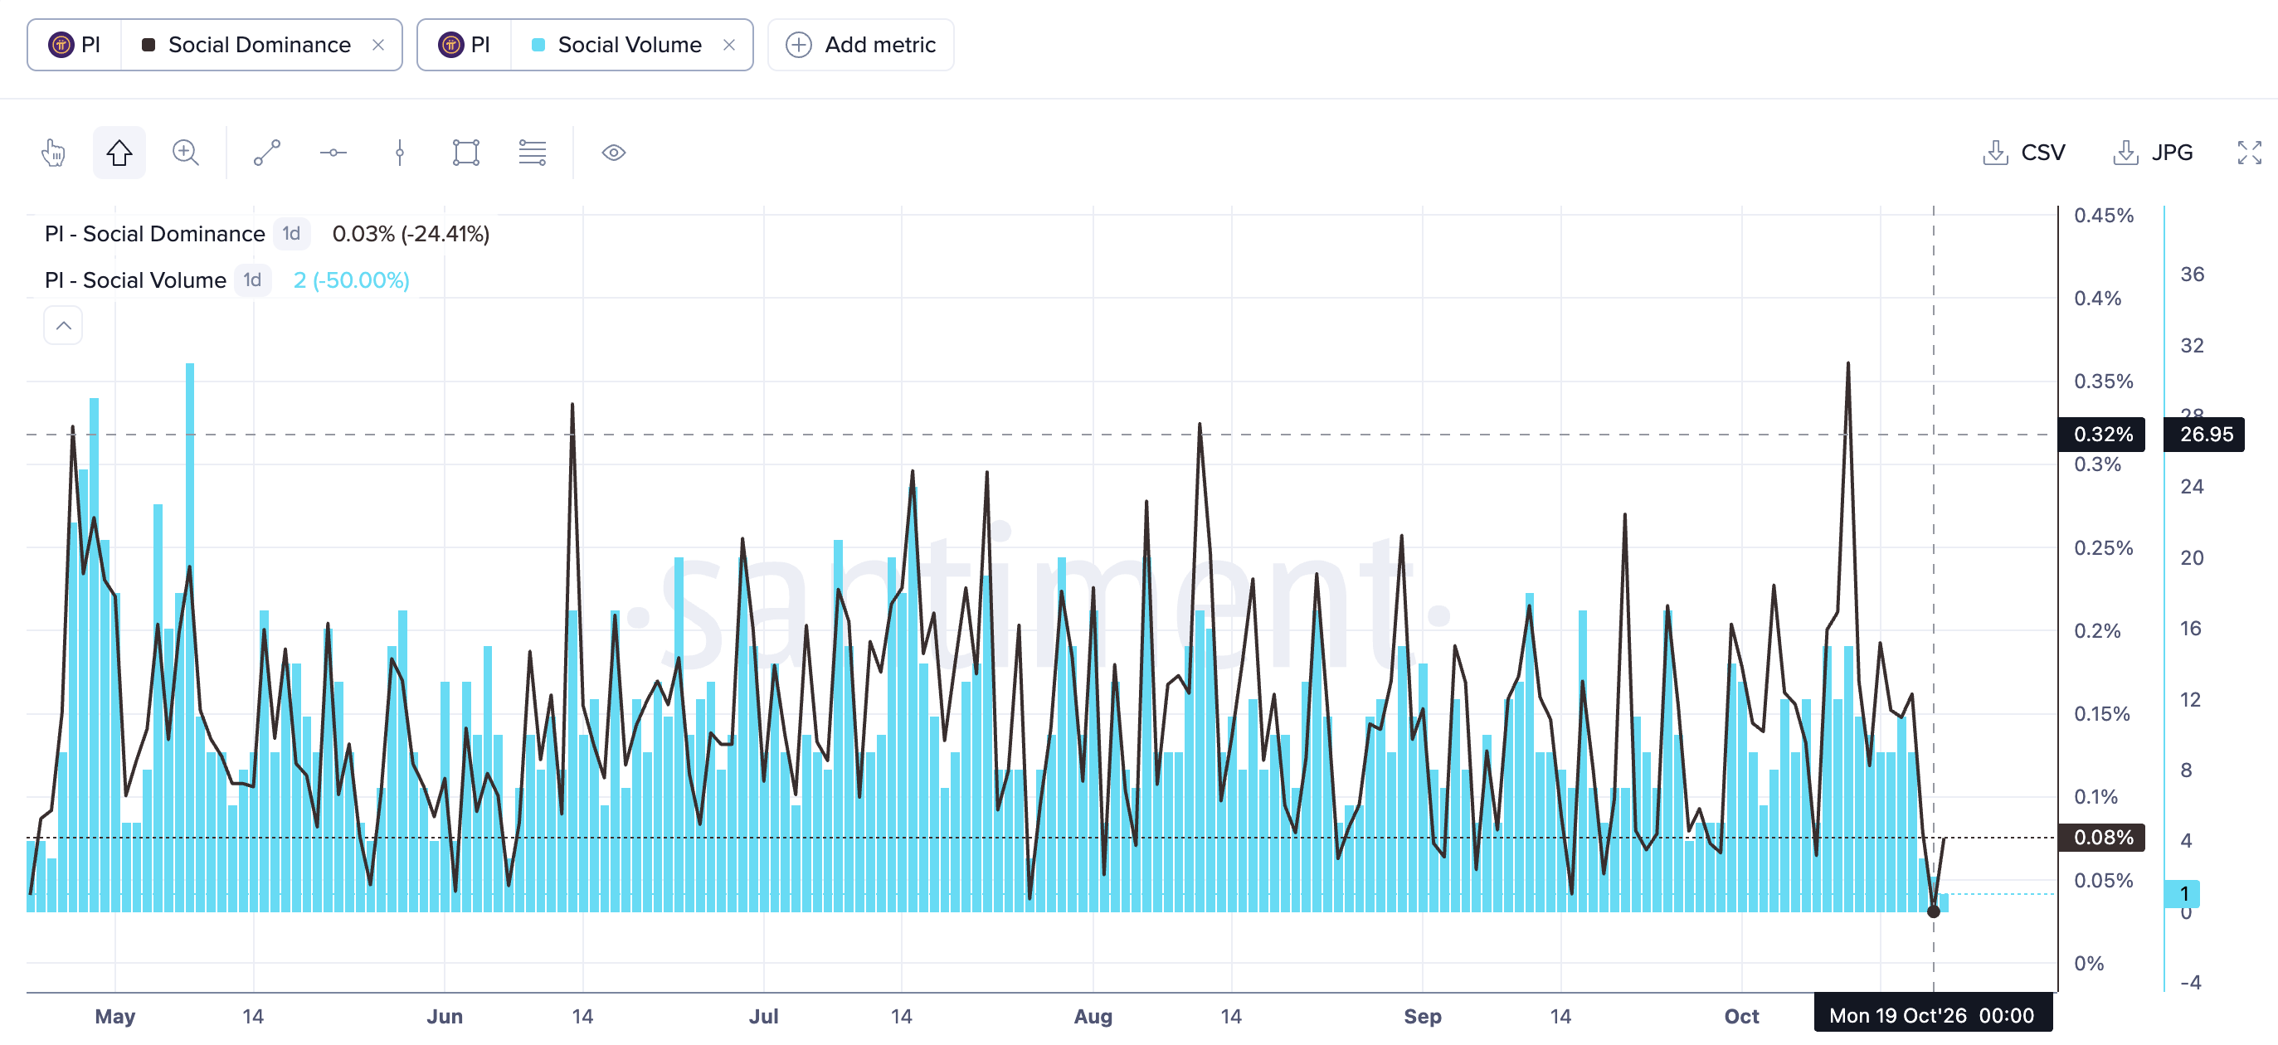Download chart as JPG image

[2154, 153]
